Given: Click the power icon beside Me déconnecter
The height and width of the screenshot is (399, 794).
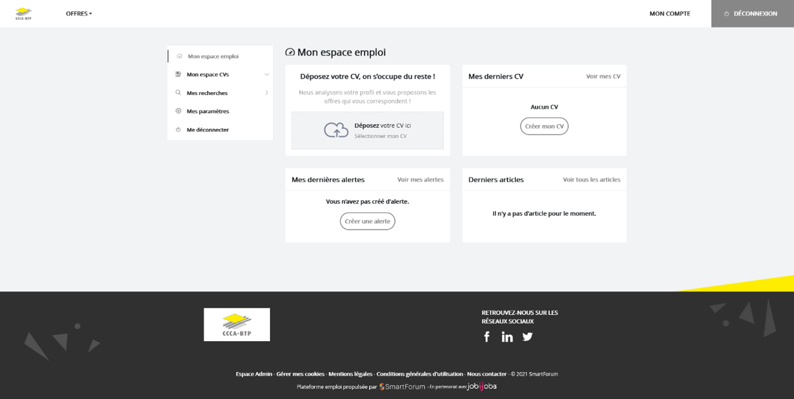Looking at the screenshot, I should 178,130.
